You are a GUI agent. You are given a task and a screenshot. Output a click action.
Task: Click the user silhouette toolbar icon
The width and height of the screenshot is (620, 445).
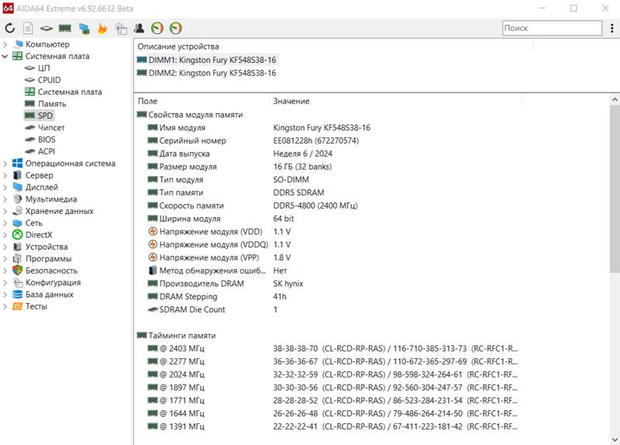click(139, 29)
